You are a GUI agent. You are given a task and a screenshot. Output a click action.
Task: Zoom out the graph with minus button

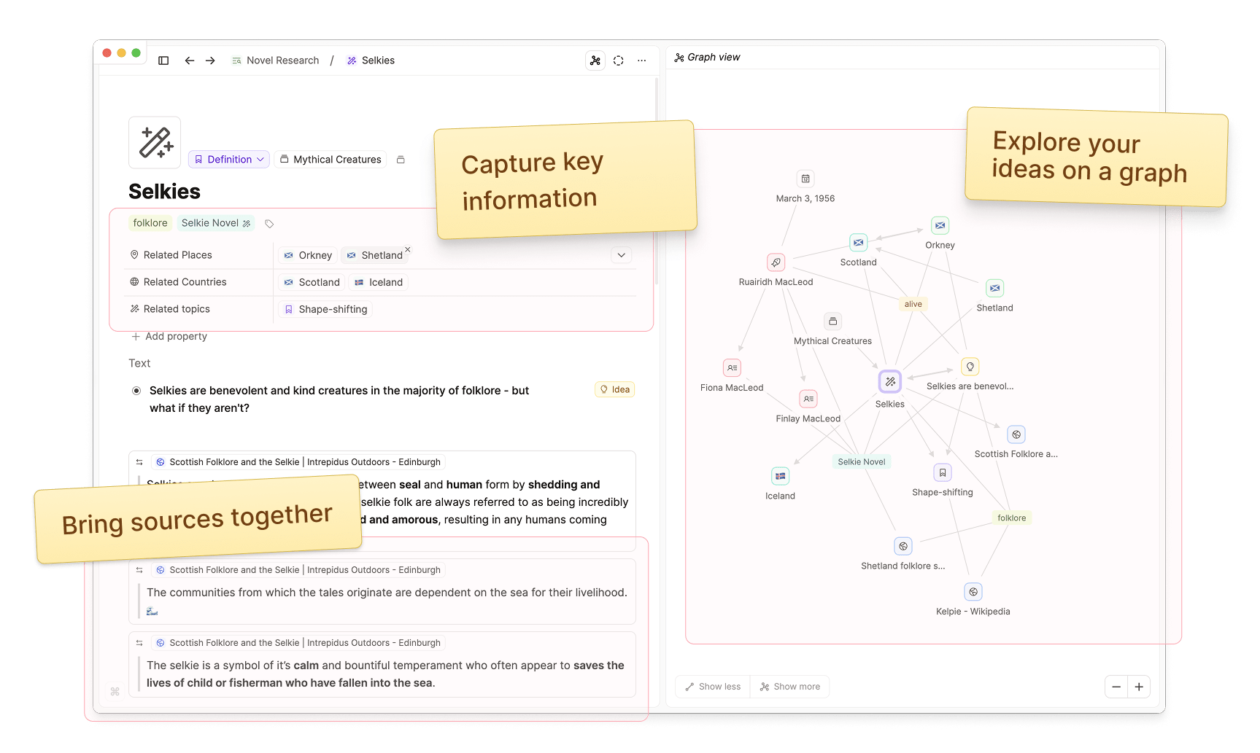pyautogui.click(x=1116, y=687)
